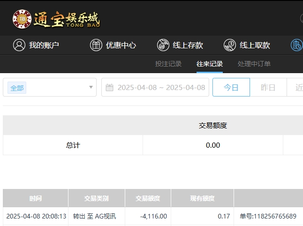303x226 pixels.
Task: Click 交易额度 column header in records table
Action: coord(148,198)
